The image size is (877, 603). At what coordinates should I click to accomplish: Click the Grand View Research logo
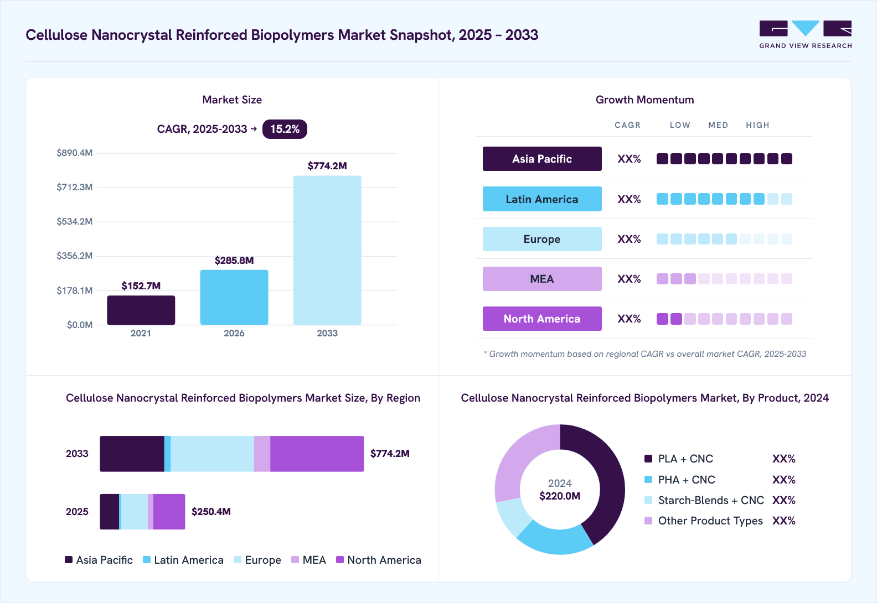(806, 35)
